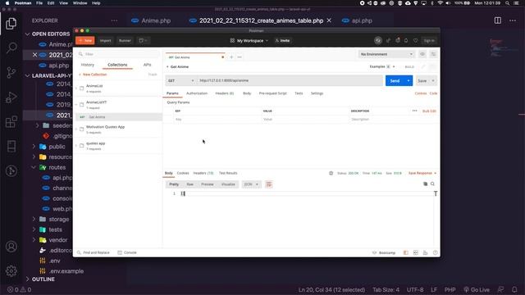Image resolution: width=525 pixels, height=295 pixels.
Task: Open the Window menu in macOS menu bar
Action: click(80, 3)
